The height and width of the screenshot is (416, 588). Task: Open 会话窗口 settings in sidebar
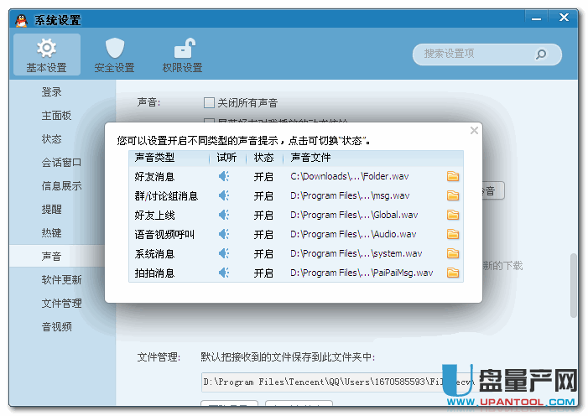coord(61,163)
